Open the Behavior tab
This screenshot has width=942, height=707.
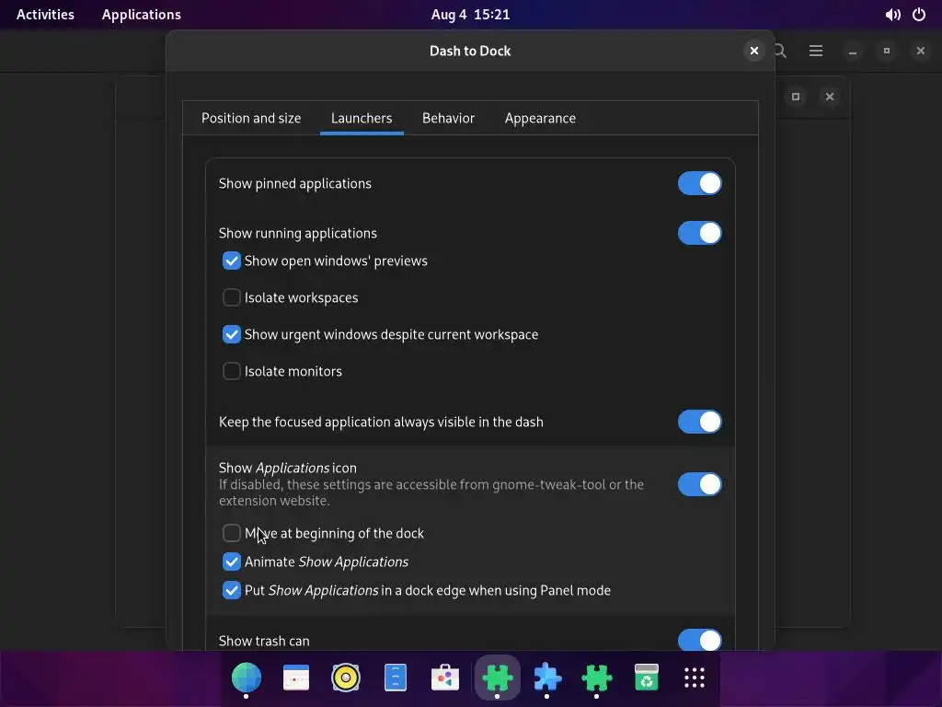tap(448, 119)
